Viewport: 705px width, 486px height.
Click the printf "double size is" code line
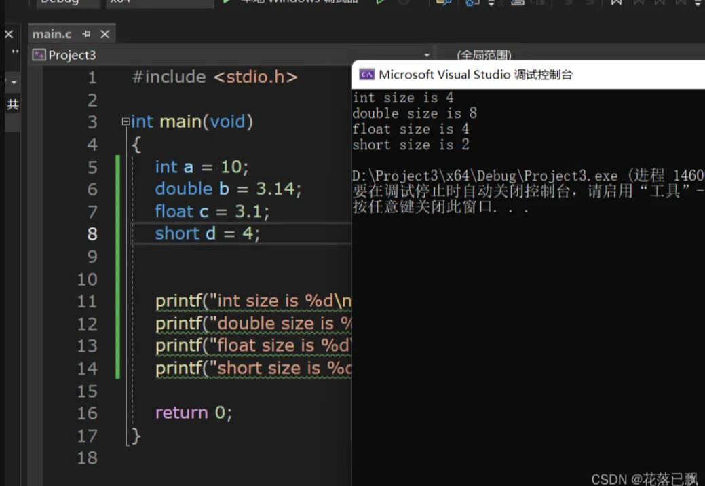click(254, 323)
